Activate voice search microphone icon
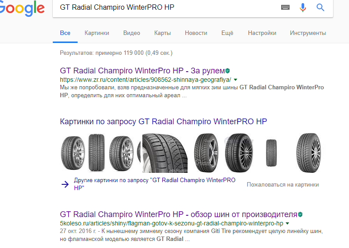 pos(303,8)
